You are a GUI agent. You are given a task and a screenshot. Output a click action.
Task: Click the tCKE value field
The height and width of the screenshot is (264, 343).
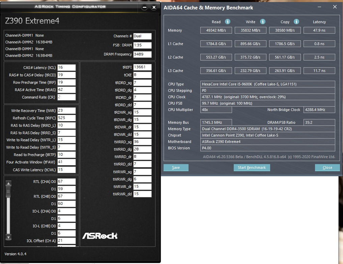click(142, 75)
